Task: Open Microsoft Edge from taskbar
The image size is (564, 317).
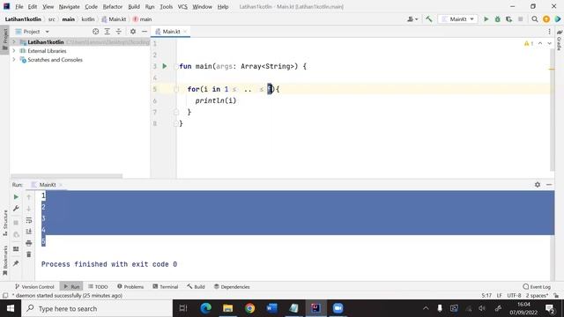Action: click(205, 308)
